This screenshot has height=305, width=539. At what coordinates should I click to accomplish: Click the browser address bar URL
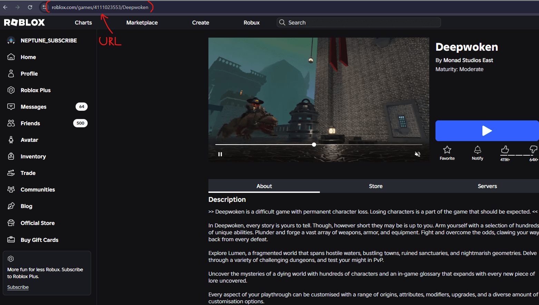[100, 7]
